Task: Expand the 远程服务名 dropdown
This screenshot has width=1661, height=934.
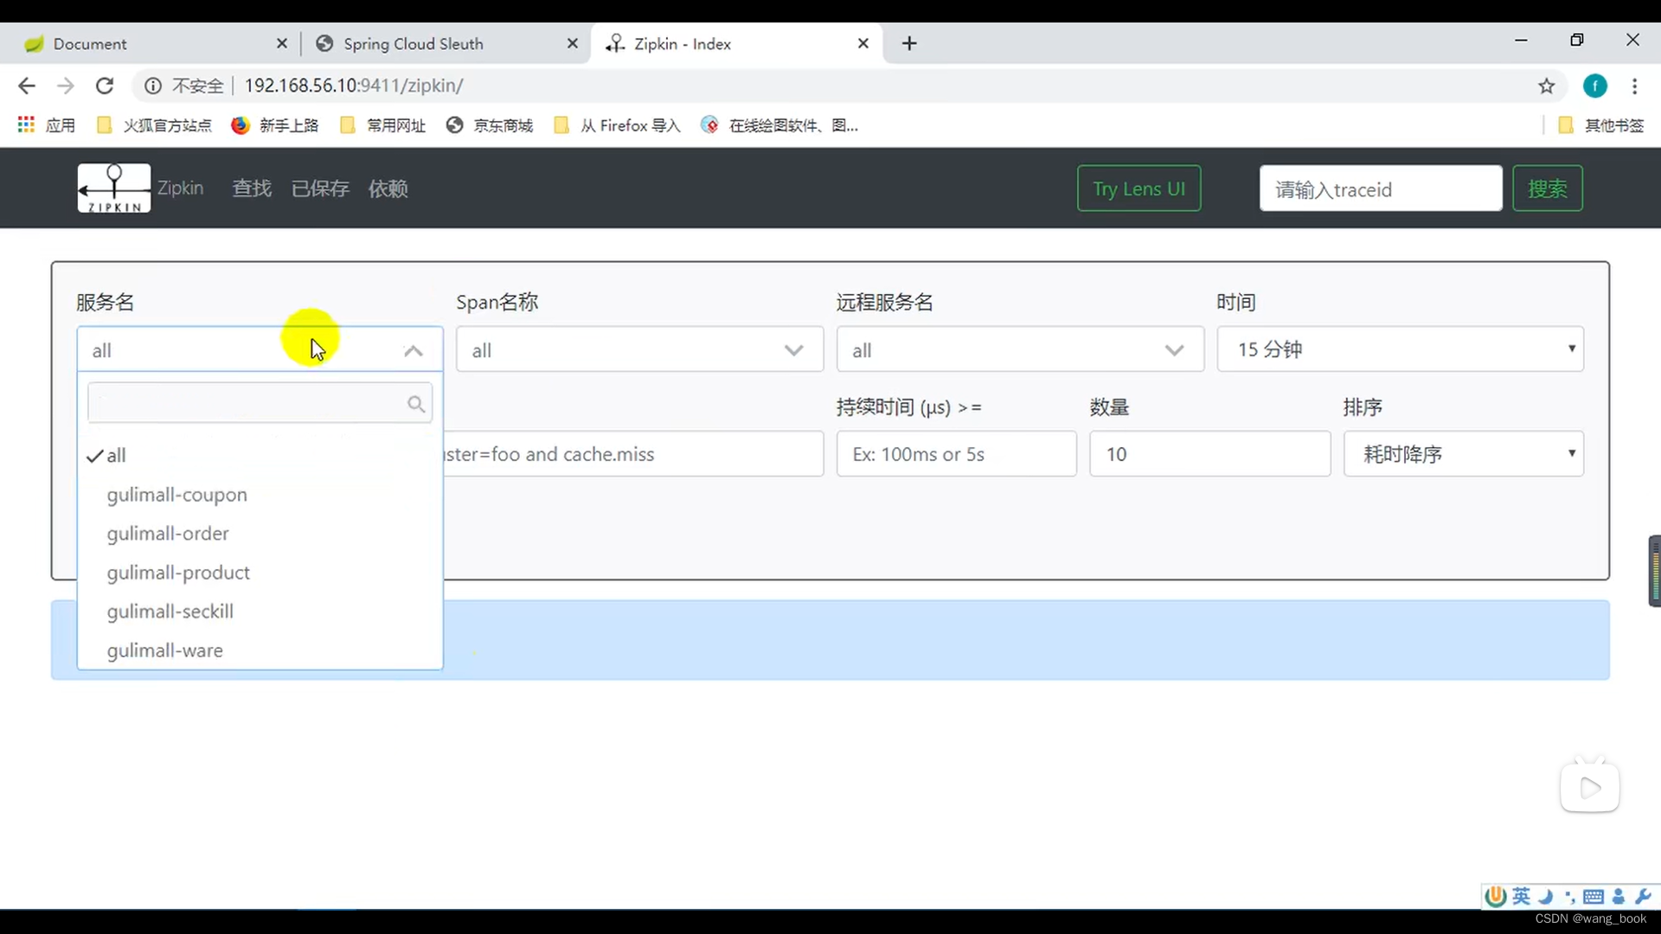Action: [1173, 350]
